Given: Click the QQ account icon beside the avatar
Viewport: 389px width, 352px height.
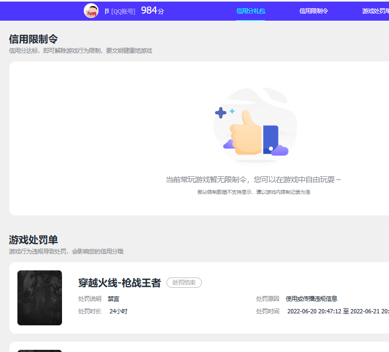Looking at the screenshot, I should pos(107,11).
